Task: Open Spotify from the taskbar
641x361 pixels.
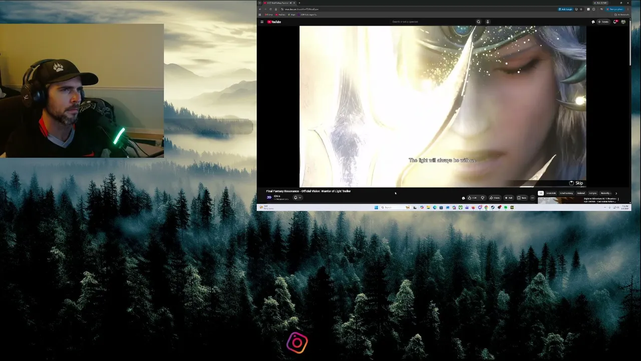Action: [506, 208]
